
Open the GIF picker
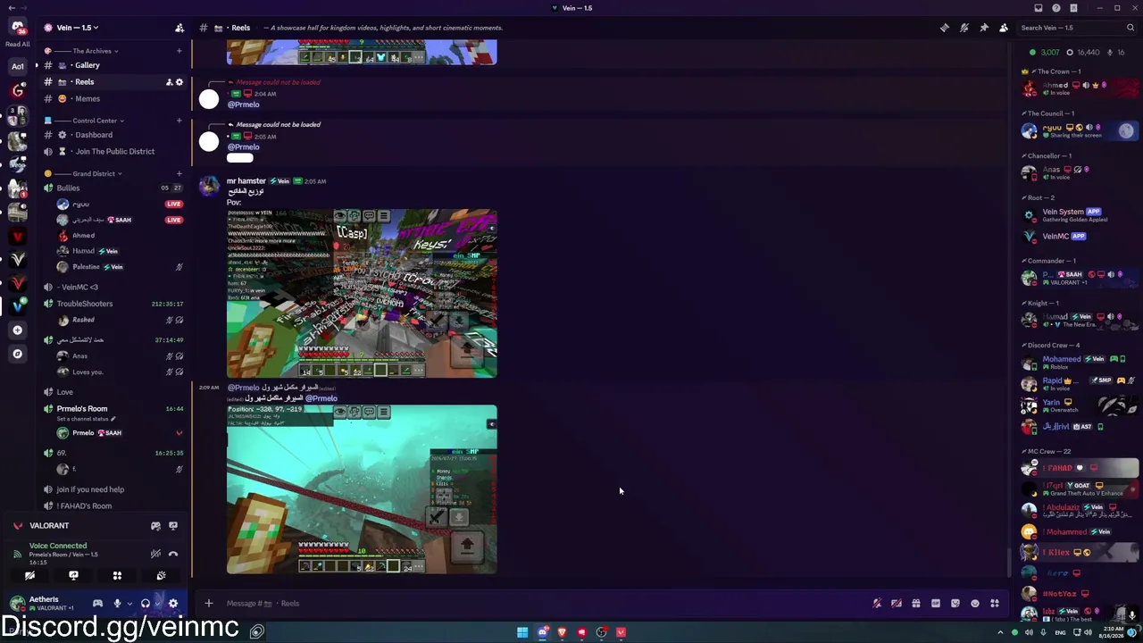(x=936, y=604)
